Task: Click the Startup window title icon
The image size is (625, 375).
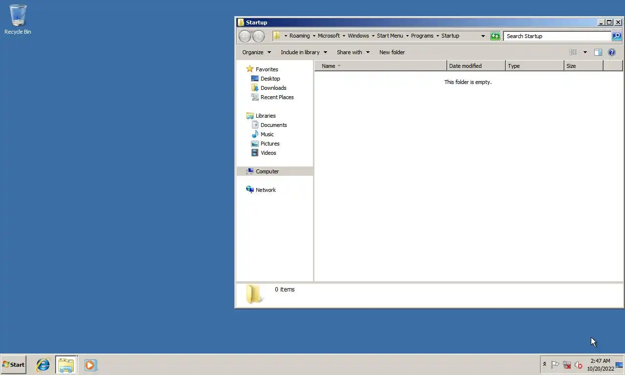Action: click(x=241, y=22)
